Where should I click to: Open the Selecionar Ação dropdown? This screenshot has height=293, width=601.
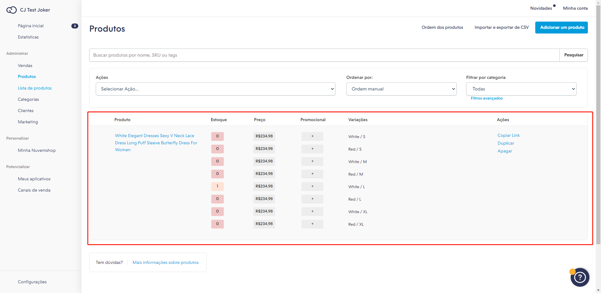(215, 89)
